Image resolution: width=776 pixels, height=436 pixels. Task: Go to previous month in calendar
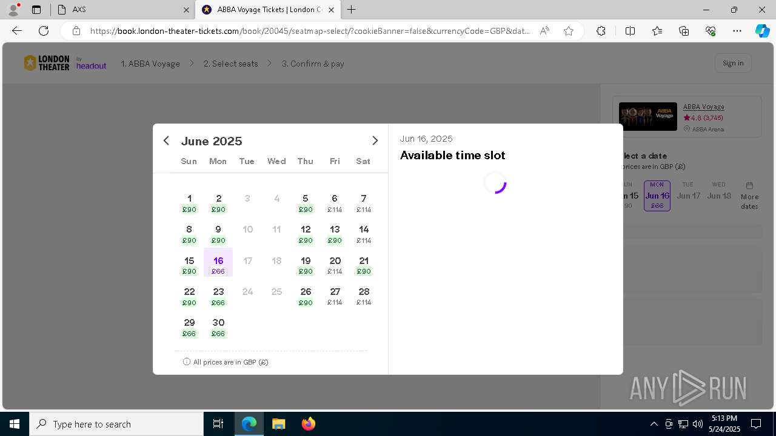click(166, 140)
